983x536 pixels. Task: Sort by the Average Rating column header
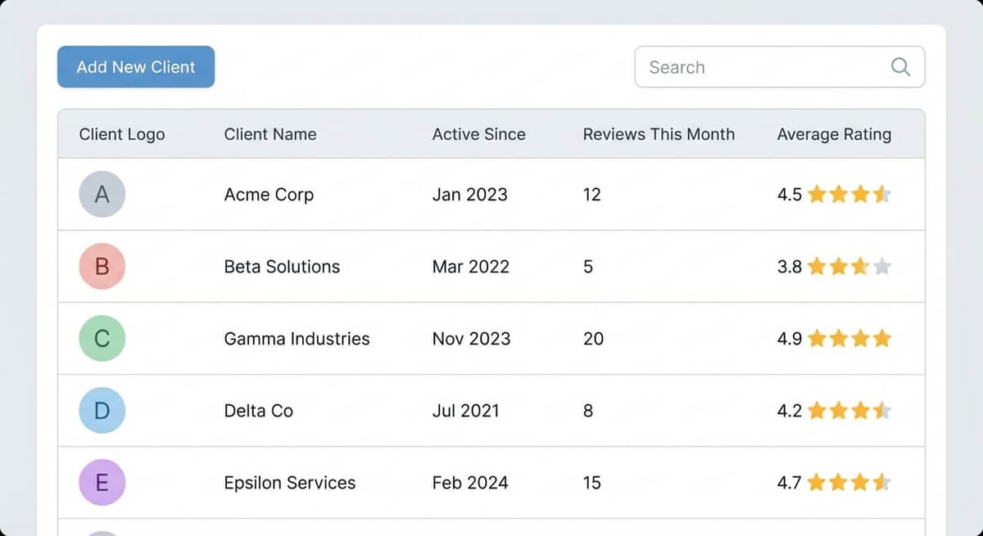[x=834, y=134]
